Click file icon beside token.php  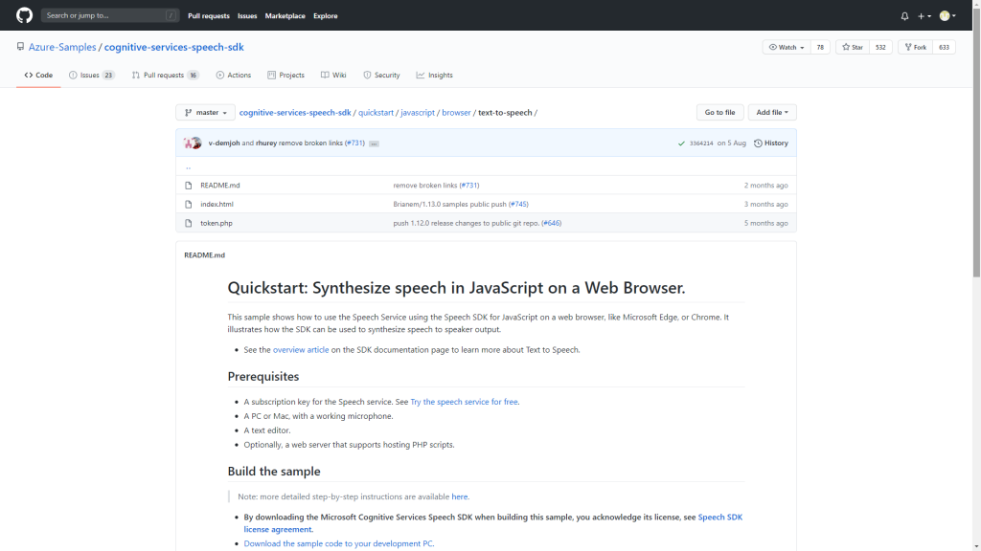[189, 223]
